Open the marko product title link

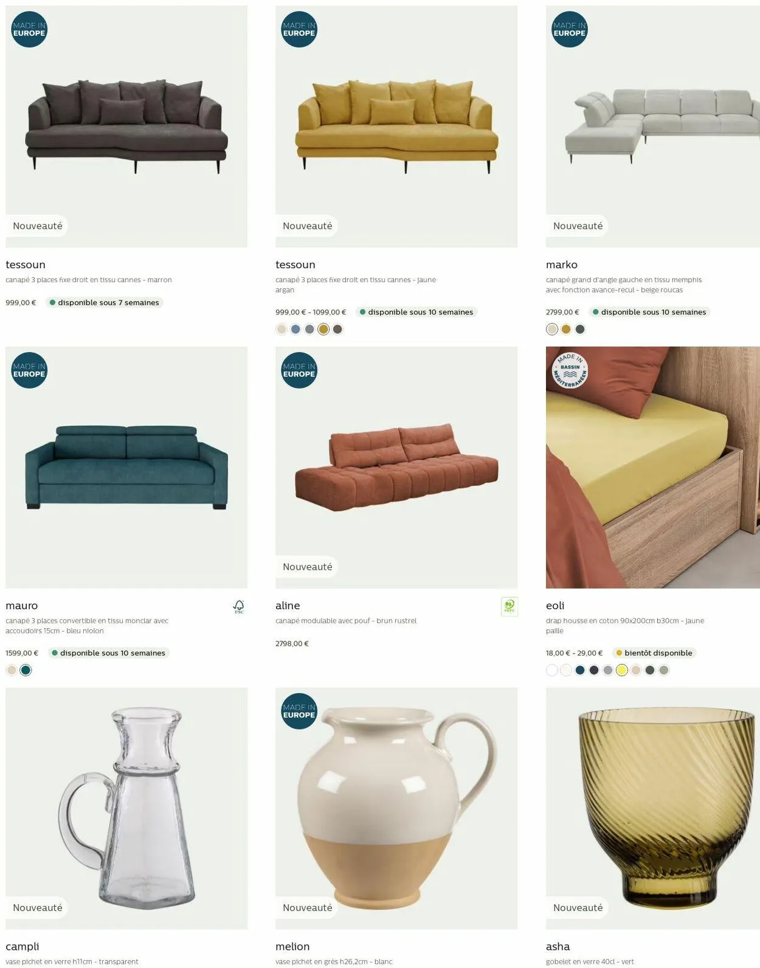(562, 264)
